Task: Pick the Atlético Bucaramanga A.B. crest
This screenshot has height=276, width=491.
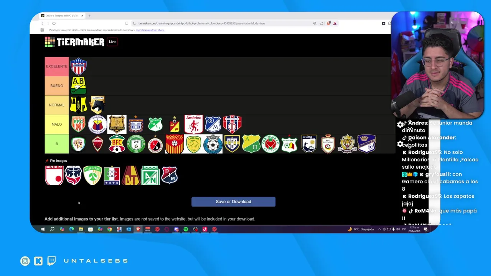Action: click(78, 85)
